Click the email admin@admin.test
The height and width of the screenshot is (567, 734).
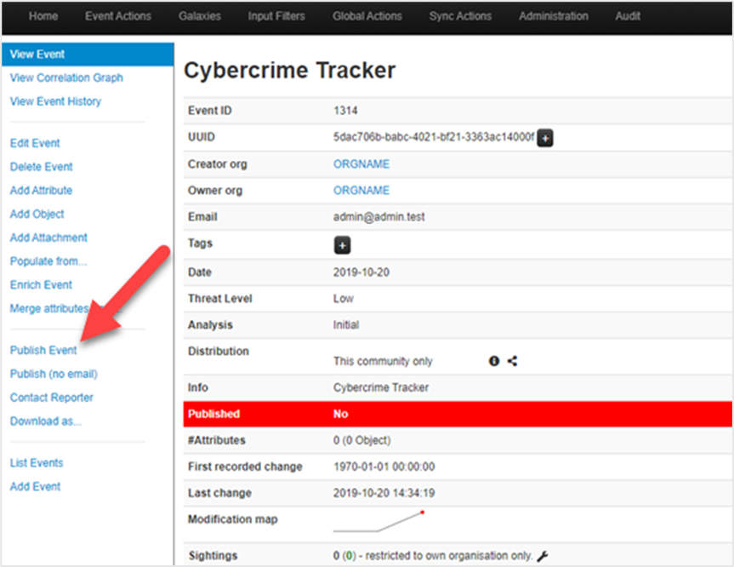coord(379,217)
